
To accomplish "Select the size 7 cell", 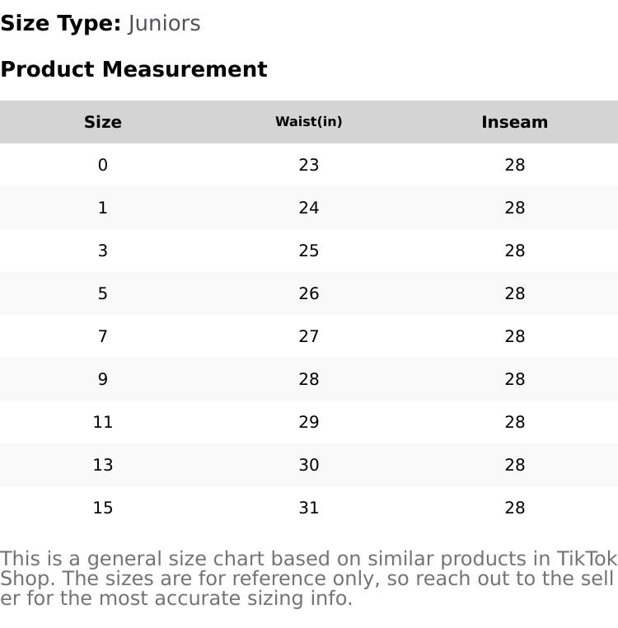I will click(x=103, y=336).
